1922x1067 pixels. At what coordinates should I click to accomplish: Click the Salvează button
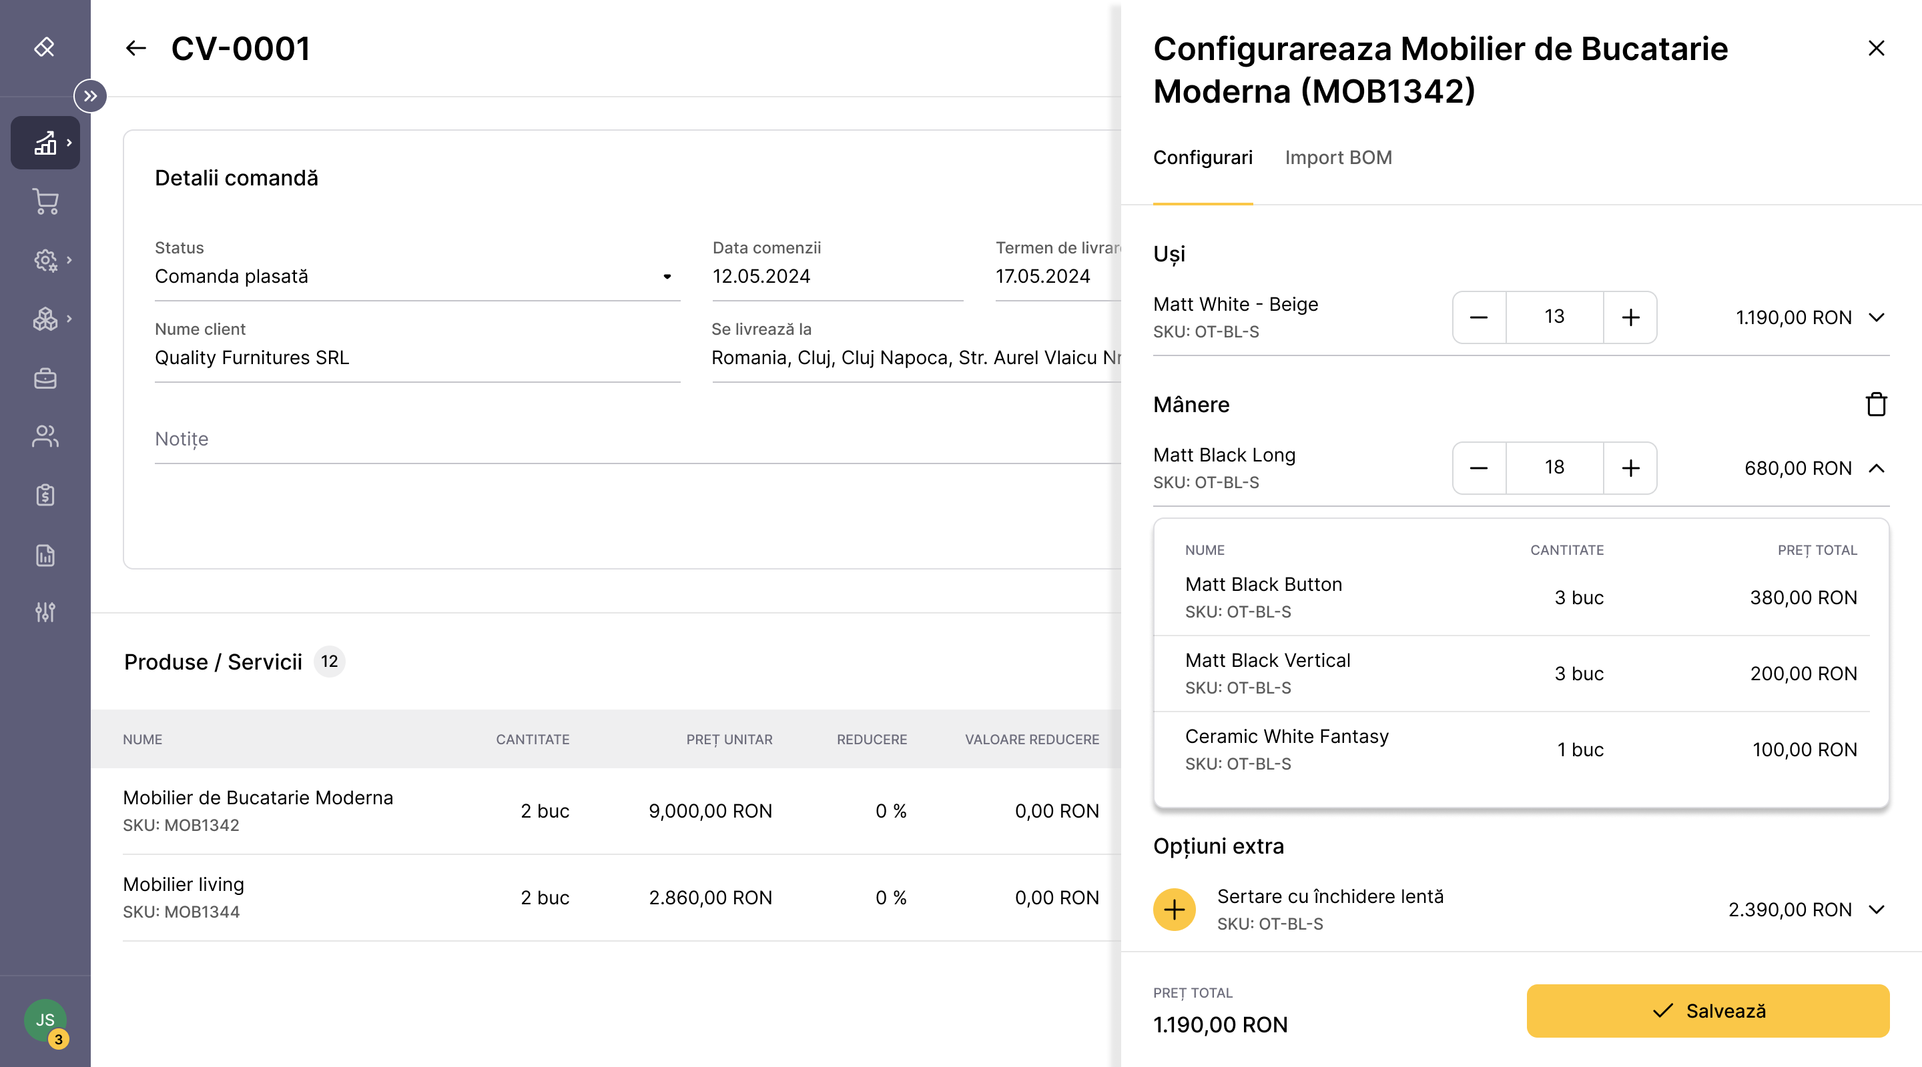1707,1011
